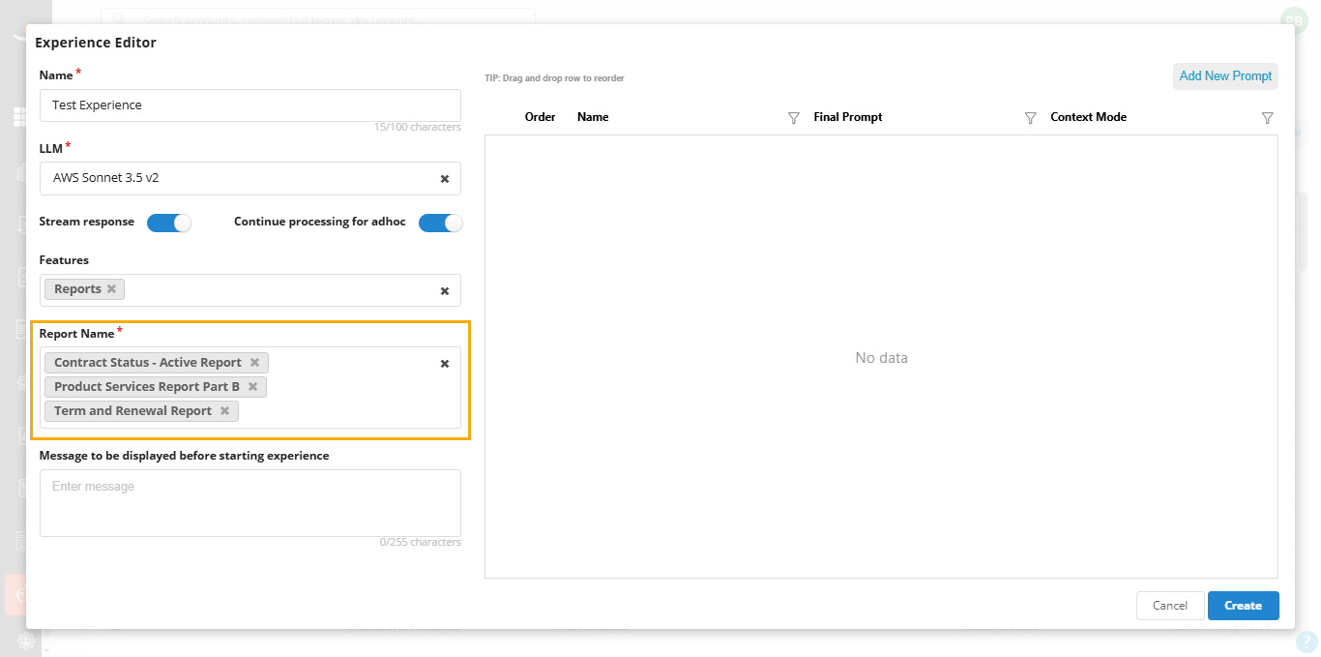1321x657 pixels.
Task: Open the Final Prompt column filter
Action: tap(1030, 118)
